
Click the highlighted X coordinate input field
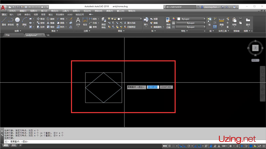tap(152, 87)
